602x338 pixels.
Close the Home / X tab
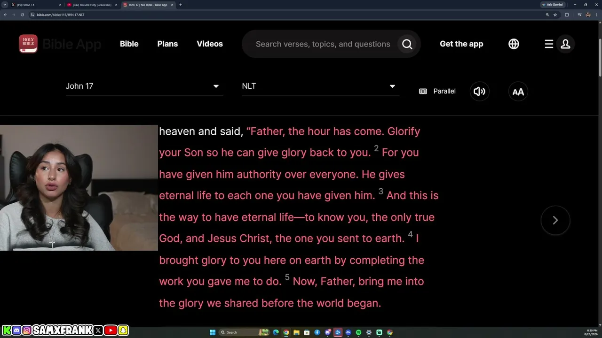pos(60,5)
